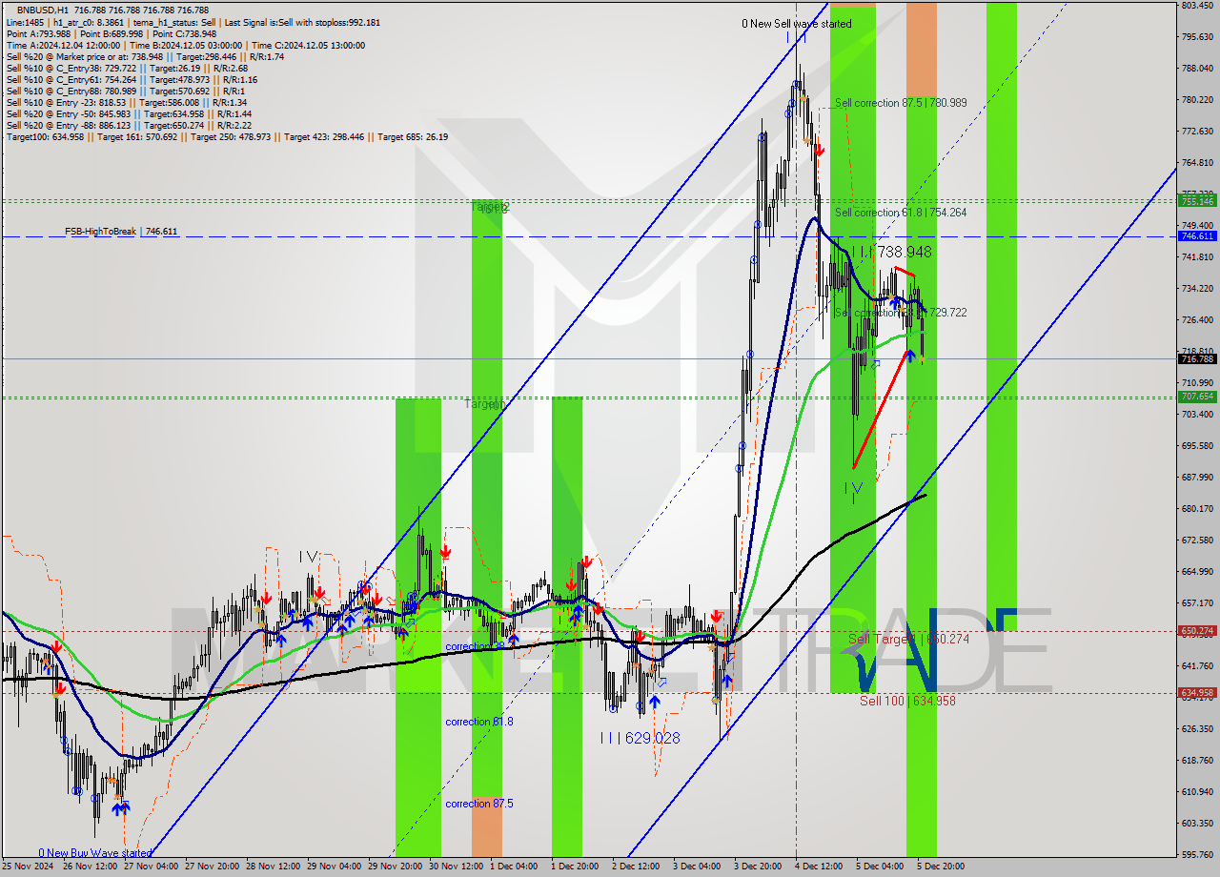Select 'Sell correction 61.8 | 754.264' label

click(x=901, y=213)
